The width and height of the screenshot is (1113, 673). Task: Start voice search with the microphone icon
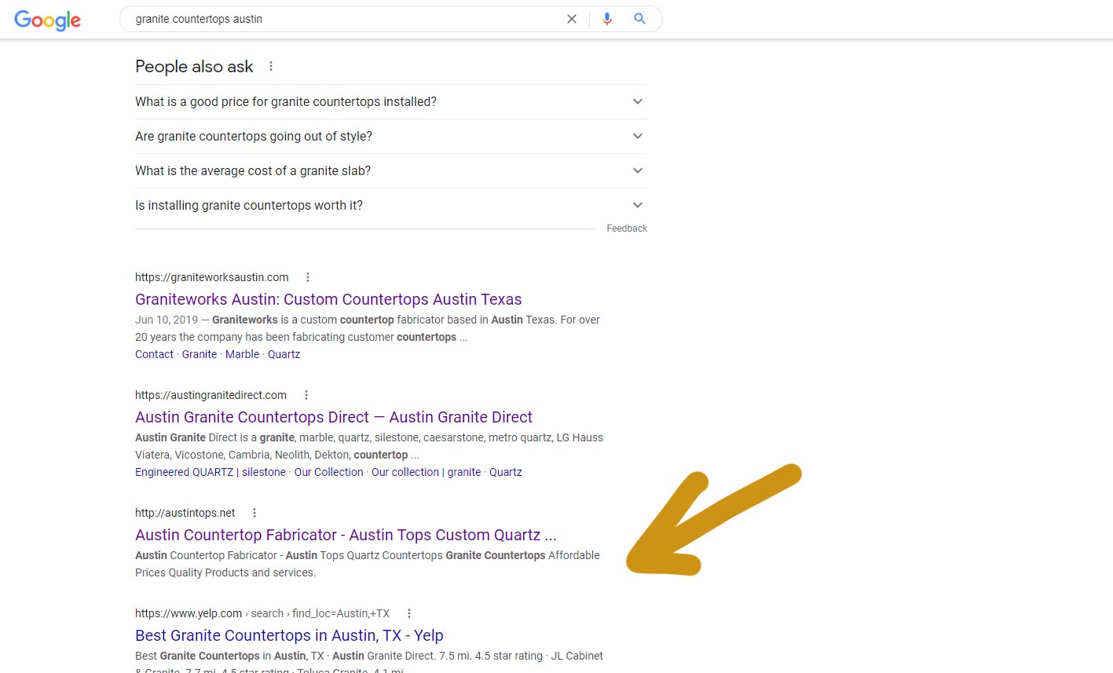point(606,19)
